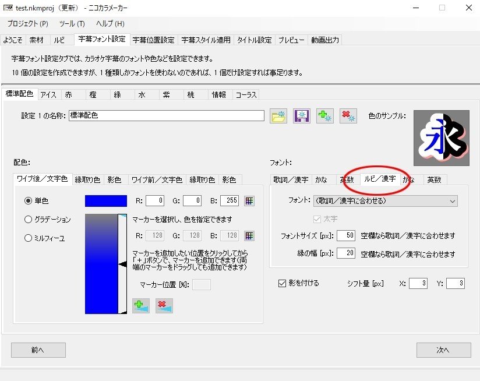Switch to 動画出力 tab
The height and width of the screenshot is (381, 480).
[325, 40]
